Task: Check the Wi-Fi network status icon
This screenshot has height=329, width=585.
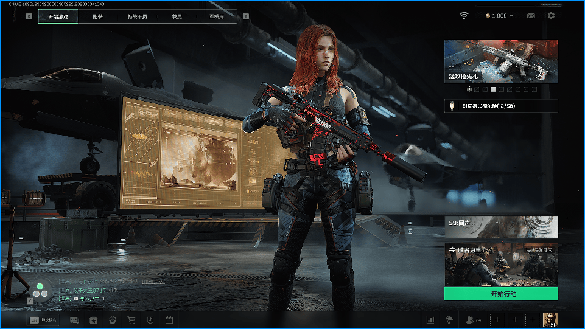Action: coord(464,16)
